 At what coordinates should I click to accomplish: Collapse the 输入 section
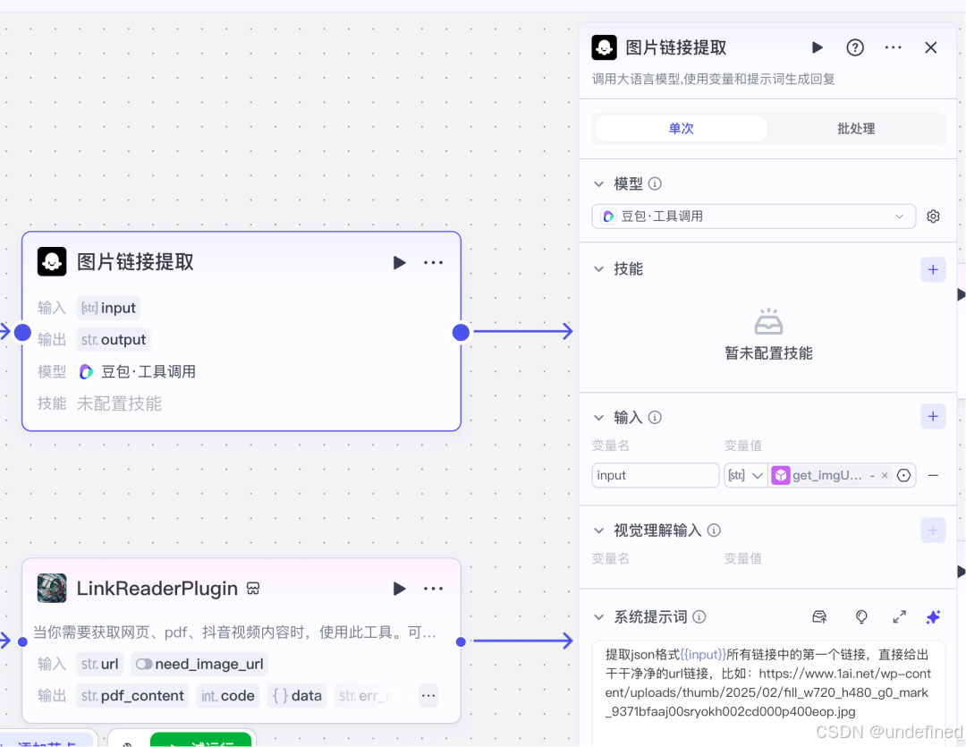[598, 418]
